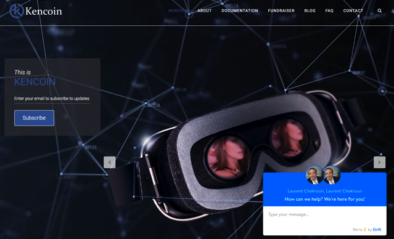Open the FAQ menu item
The image size is (394, 239).
[329, 10]
